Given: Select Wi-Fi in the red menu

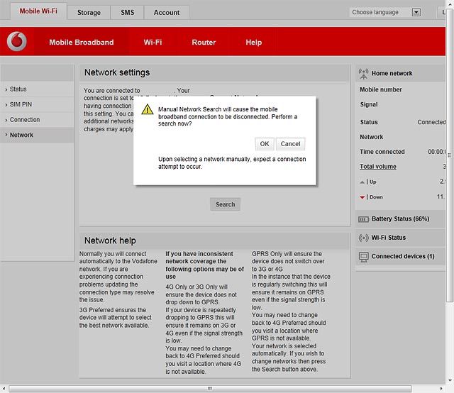Looking at the screenshot, I should tap(153, 43).
